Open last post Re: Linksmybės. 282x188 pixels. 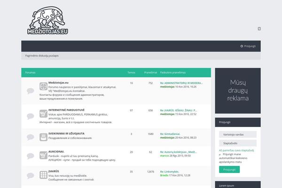(x=169, y=172)
